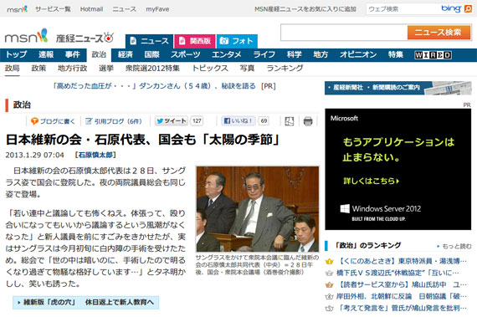This screenshot has width=477, height=317.
Task: Go to ランキング sub-section
Action: pos(285,69)
